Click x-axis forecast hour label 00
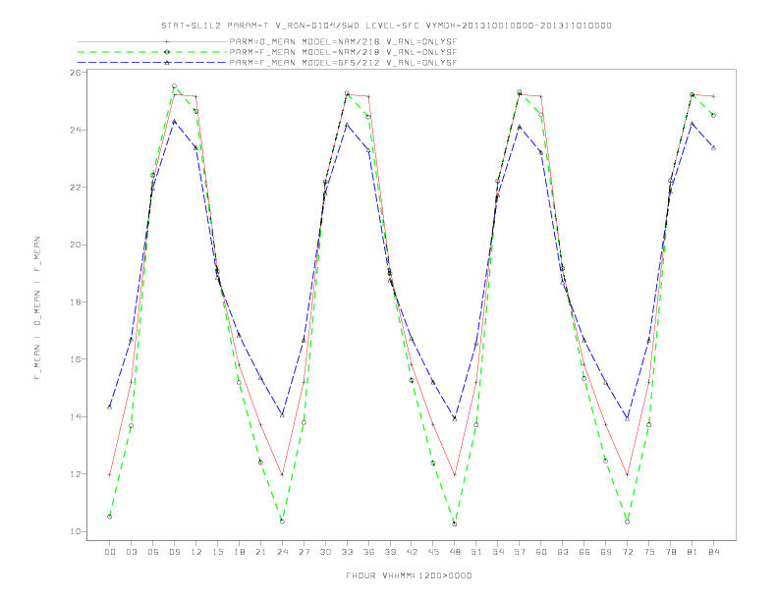This screenshot has height=601, width=778. (110, 552)
